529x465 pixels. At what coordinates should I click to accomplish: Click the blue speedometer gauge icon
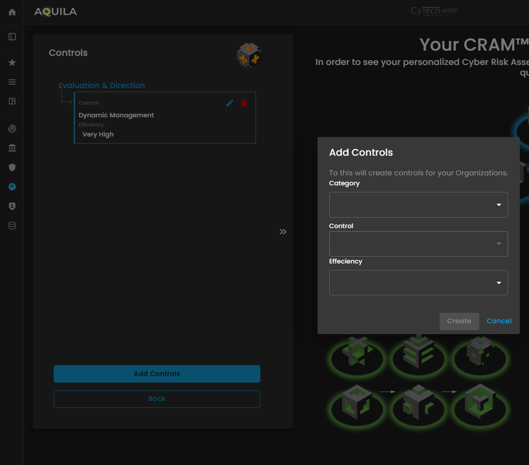[x=12, y=187]
